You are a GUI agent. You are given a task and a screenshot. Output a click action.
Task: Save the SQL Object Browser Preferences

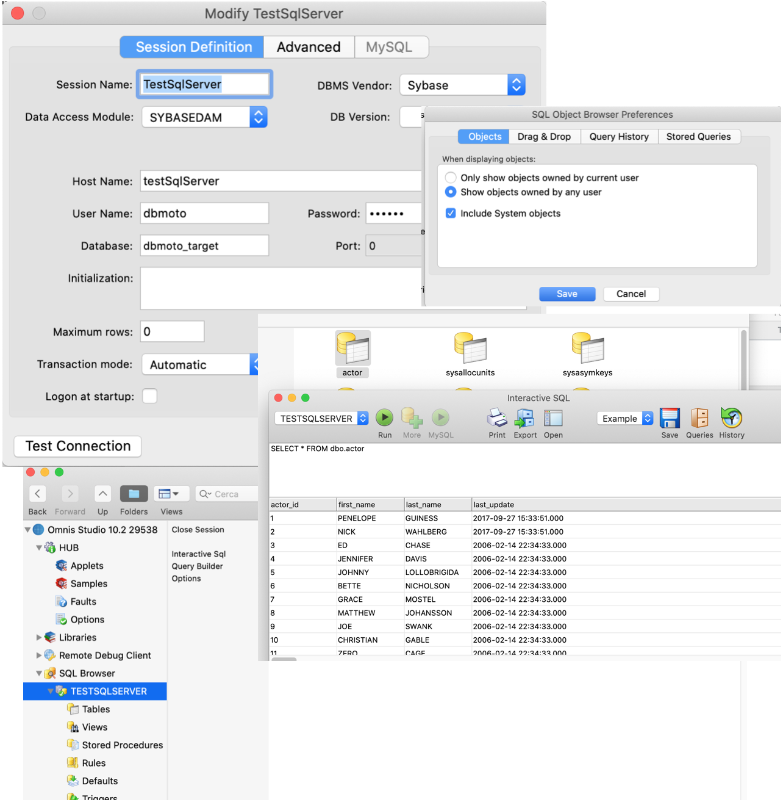[567, 294]
